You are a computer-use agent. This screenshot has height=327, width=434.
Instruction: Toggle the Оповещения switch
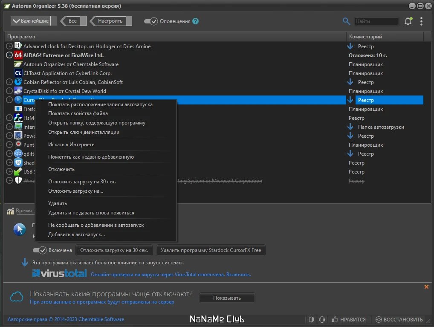(x=151, y=21)
